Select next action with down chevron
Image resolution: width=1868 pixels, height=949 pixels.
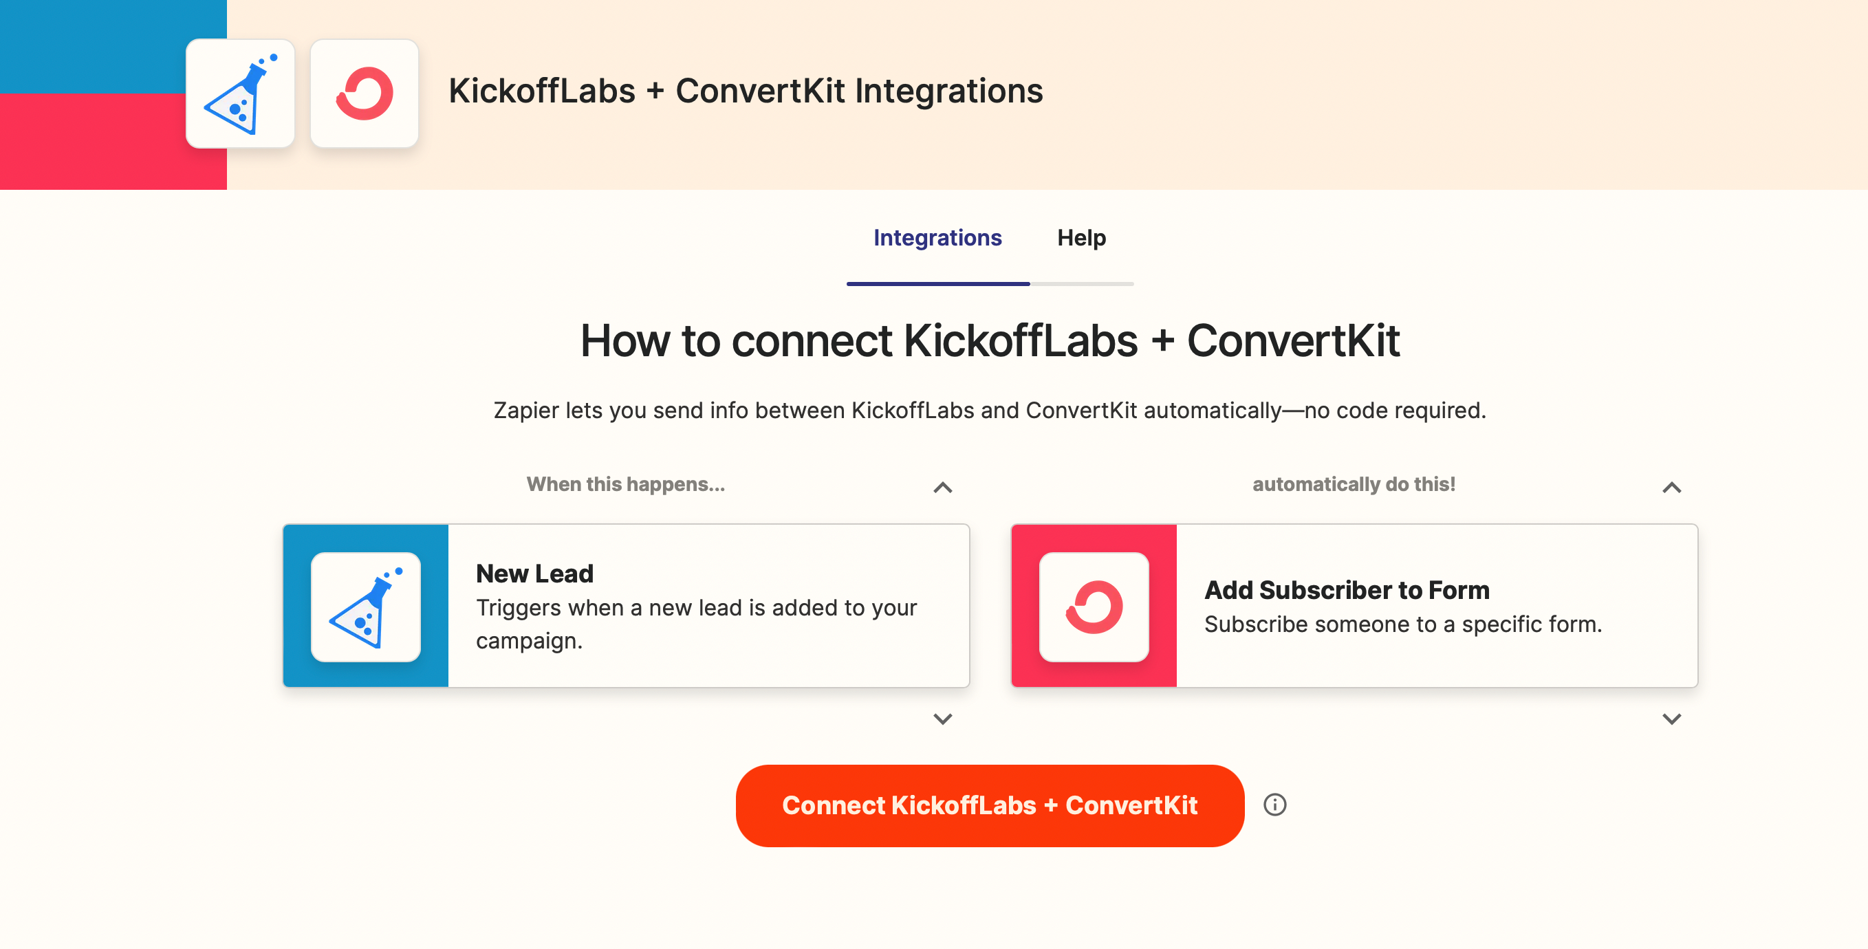[x=1671, y=719]
